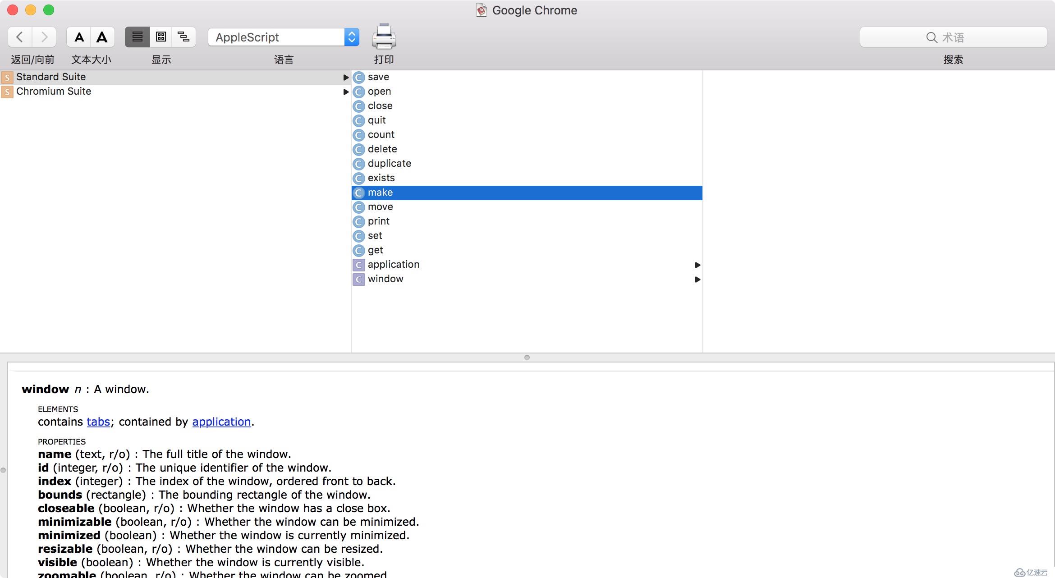Expand the window element disclosure triangle
The image size is (1055, 578).
(x=696, y=279)
